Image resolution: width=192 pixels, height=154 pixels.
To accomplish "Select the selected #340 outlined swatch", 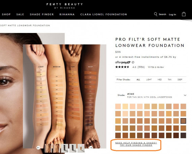I will tap(183, 121).
